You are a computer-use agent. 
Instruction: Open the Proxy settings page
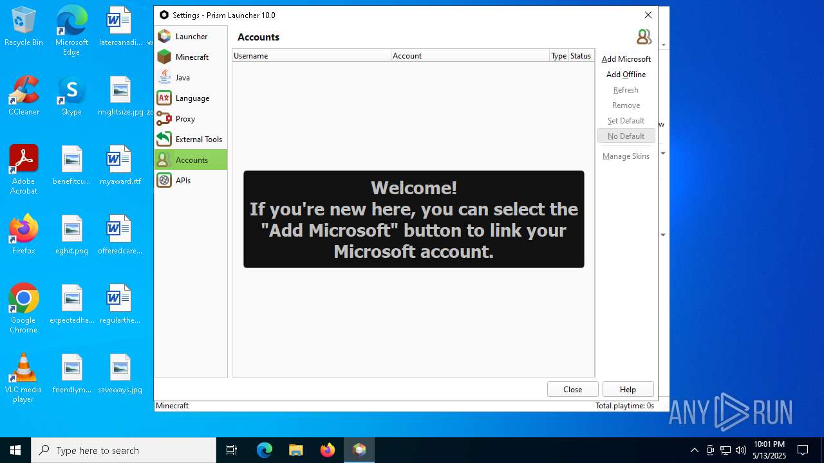[x=191, y=118]
